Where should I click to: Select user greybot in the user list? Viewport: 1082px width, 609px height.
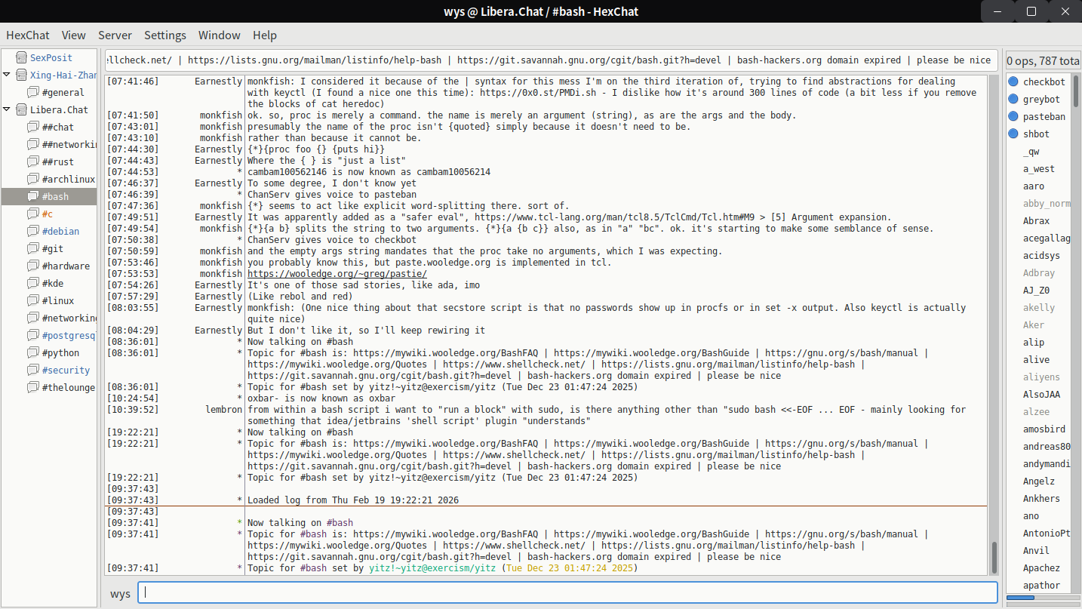click(x=1041, y=99)
